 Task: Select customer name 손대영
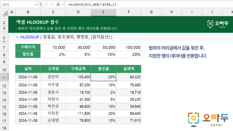53,120
